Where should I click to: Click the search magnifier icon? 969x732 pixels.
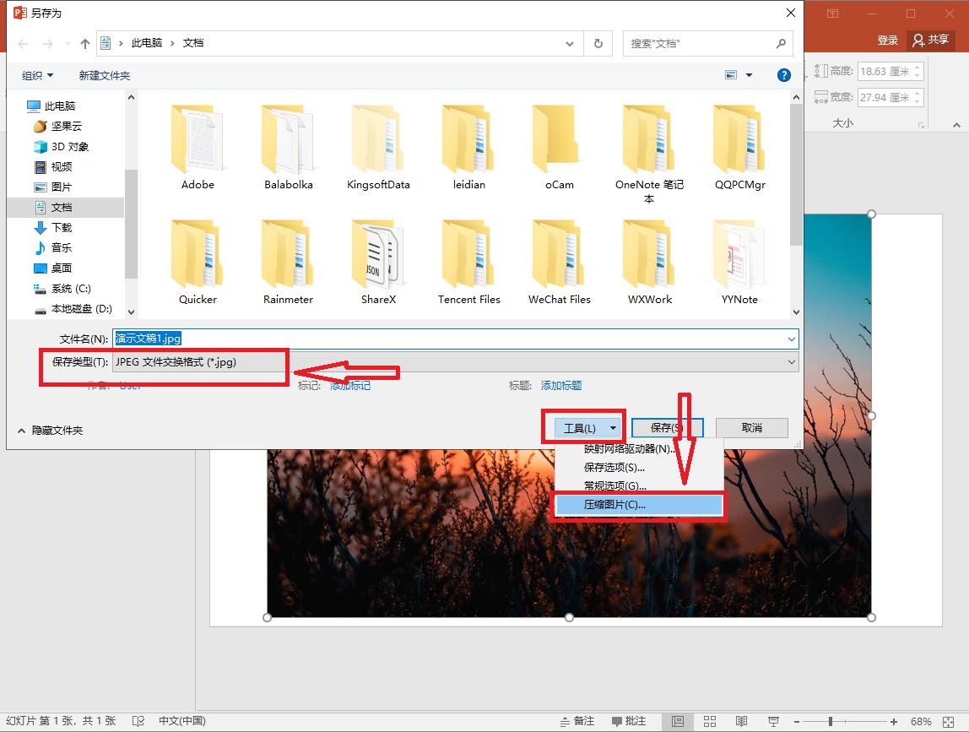[781, 43]
